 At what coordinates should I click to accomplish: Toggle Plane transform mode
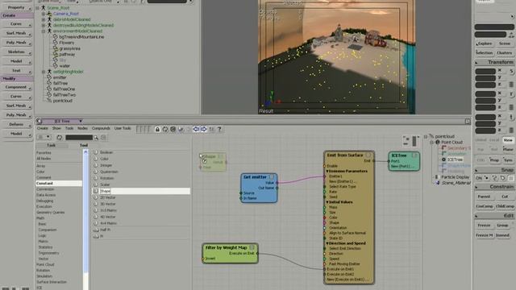click(x=508, y=149)
